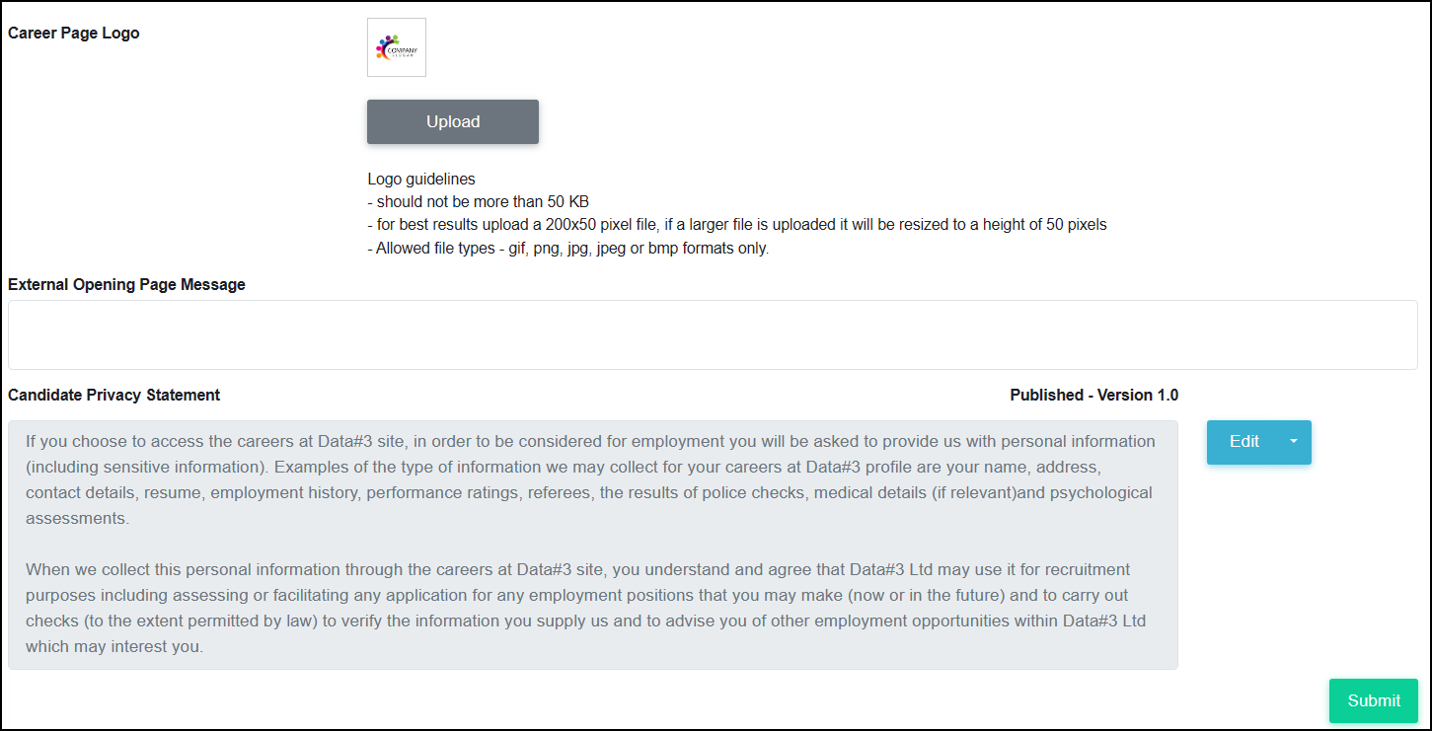Viewport: 1432px width, 731px height.
Task: Click the Published - Version 1.0 status text
Action: [1093, 395]
